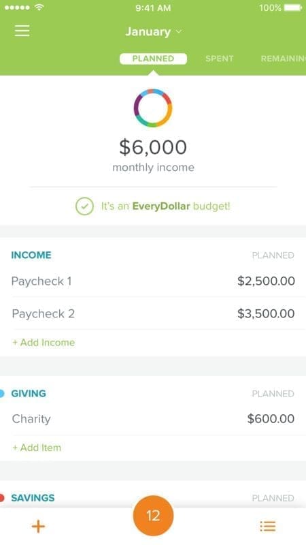Tap the + Add Income link

point(44,343)
